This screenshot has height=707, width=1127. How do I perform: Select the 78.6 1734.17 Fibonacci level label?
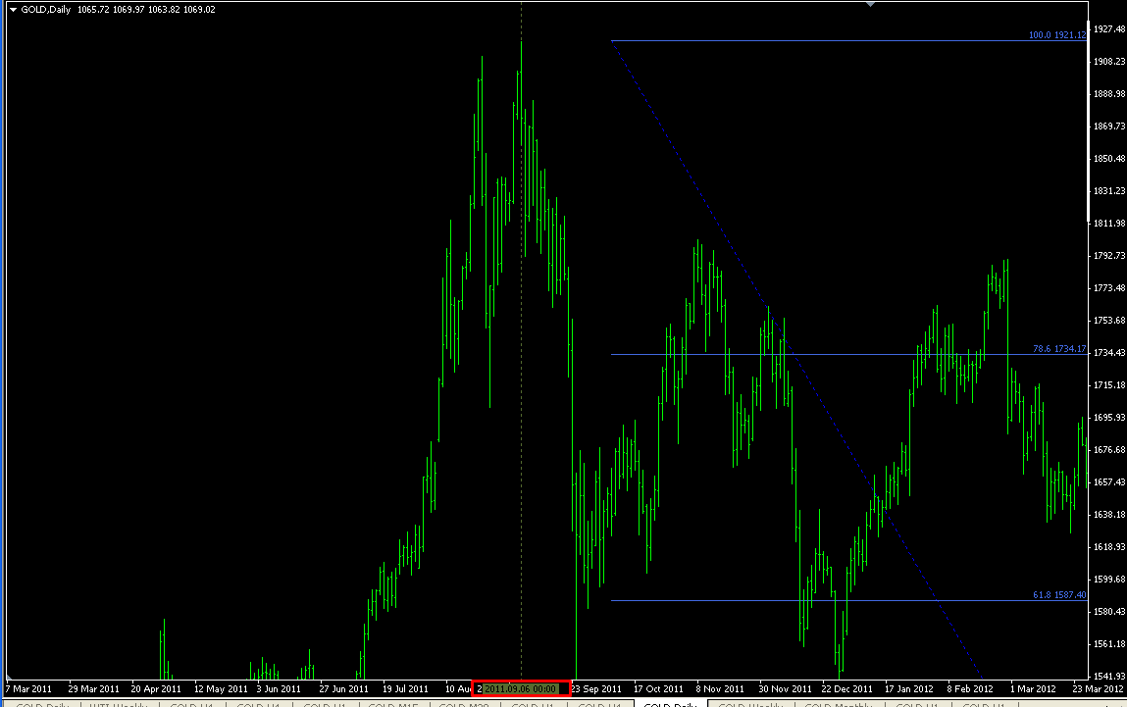1059,348
